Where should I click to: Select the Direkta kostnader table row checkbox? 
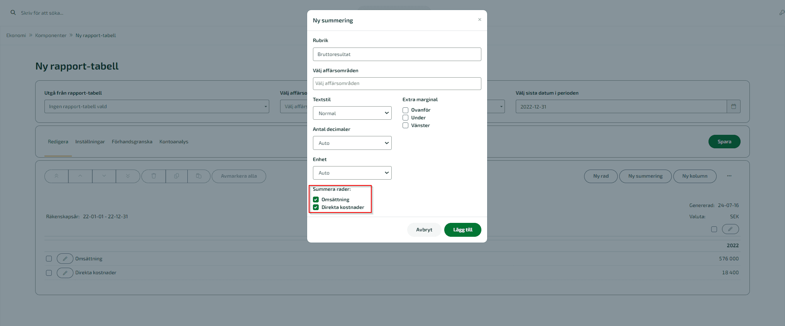[x=49, y=273]
